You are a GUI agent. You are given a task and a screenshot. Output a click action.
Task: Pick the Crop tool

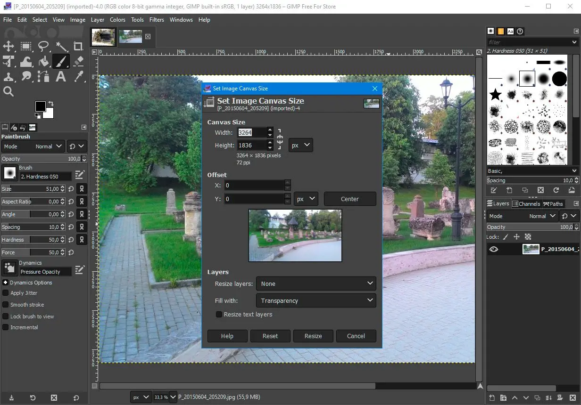tap(78, 46)
